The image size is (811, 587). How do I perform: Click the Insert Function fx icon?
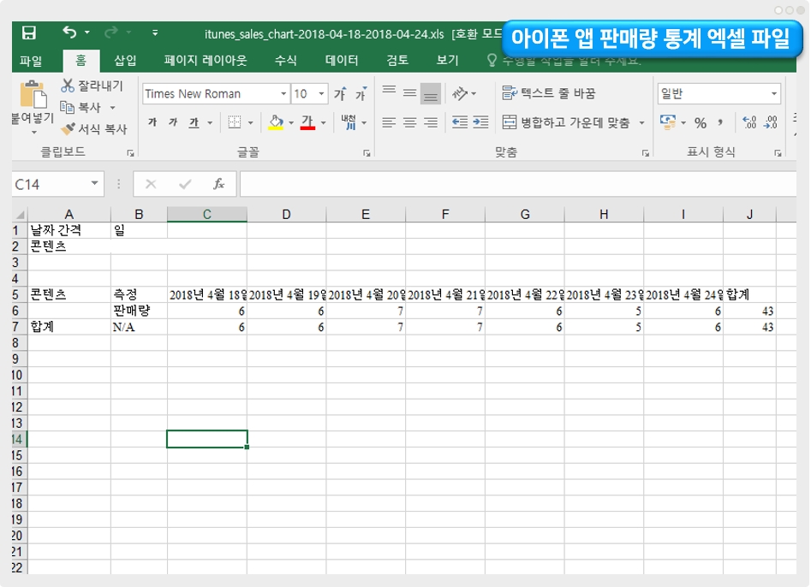(219, 184)
